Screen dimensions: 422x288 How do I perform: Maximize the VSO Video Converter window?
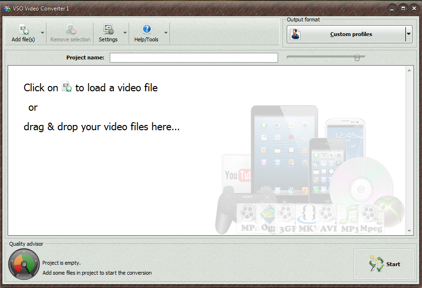point(403,9)
